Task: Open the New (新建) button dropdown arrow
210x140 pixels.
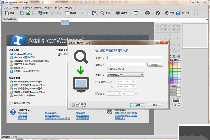Action: point(18,13)
